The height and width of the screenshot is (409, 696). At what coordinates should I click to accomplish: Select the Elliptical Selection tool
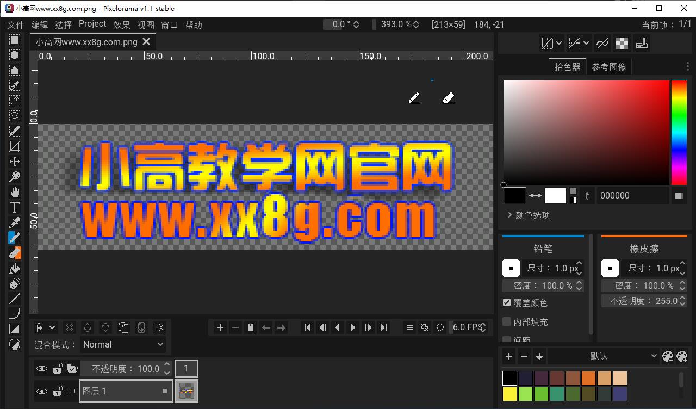(15, 55)
